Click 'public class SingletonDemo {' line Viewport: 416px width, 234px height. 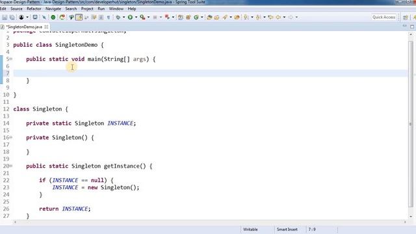58,45
